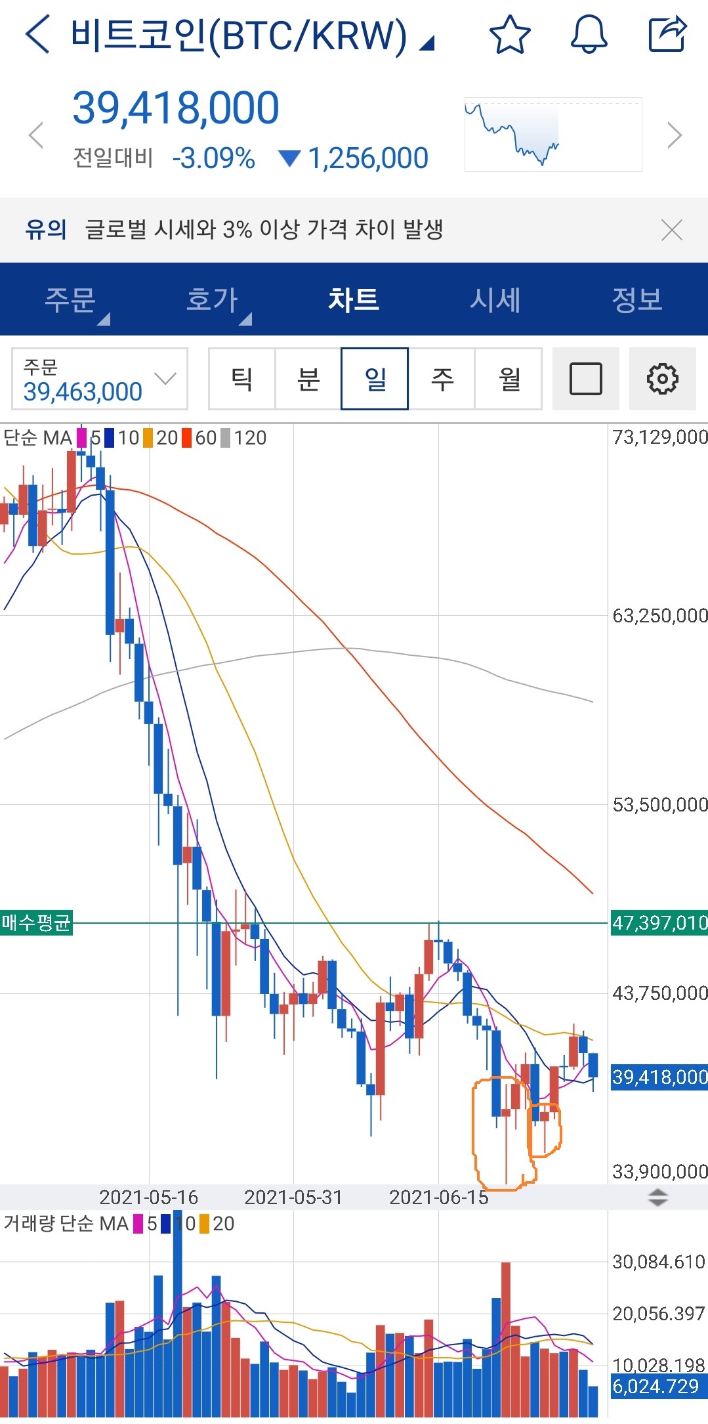The width and height of the screenshot is (708, 1424).
Task: Tap the magenta MA 5 color swatch
Action: tap(81, 438)
